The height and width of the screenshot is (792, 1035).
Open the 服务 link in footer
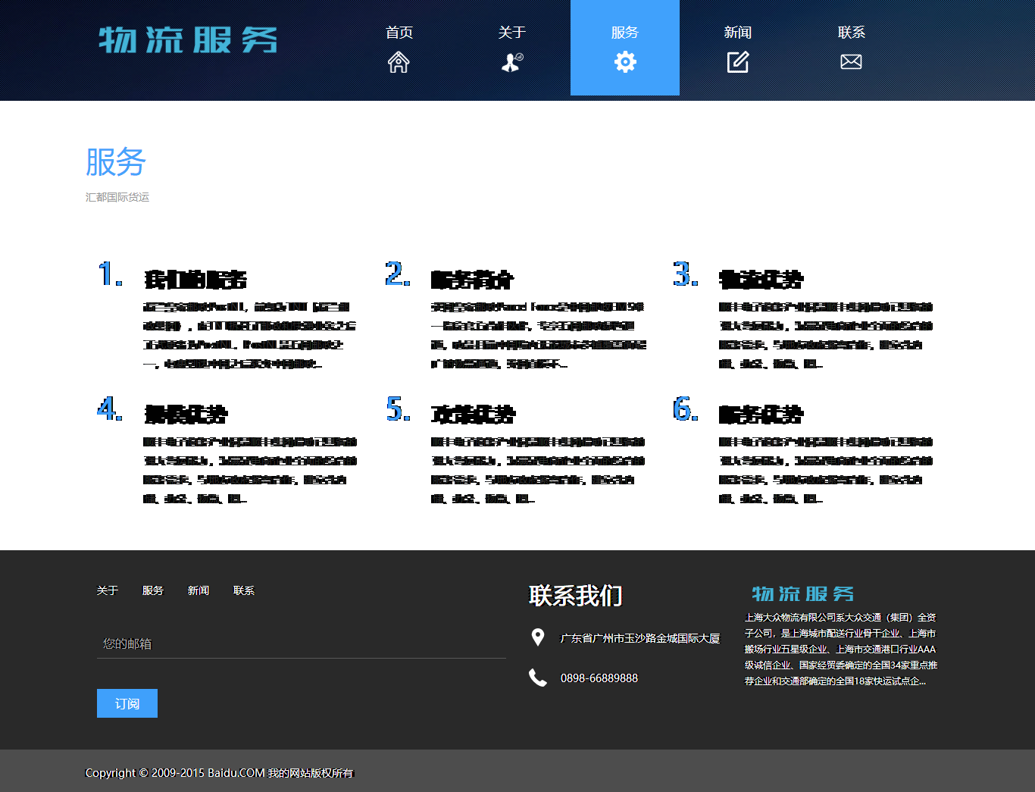tap(153, 590)
